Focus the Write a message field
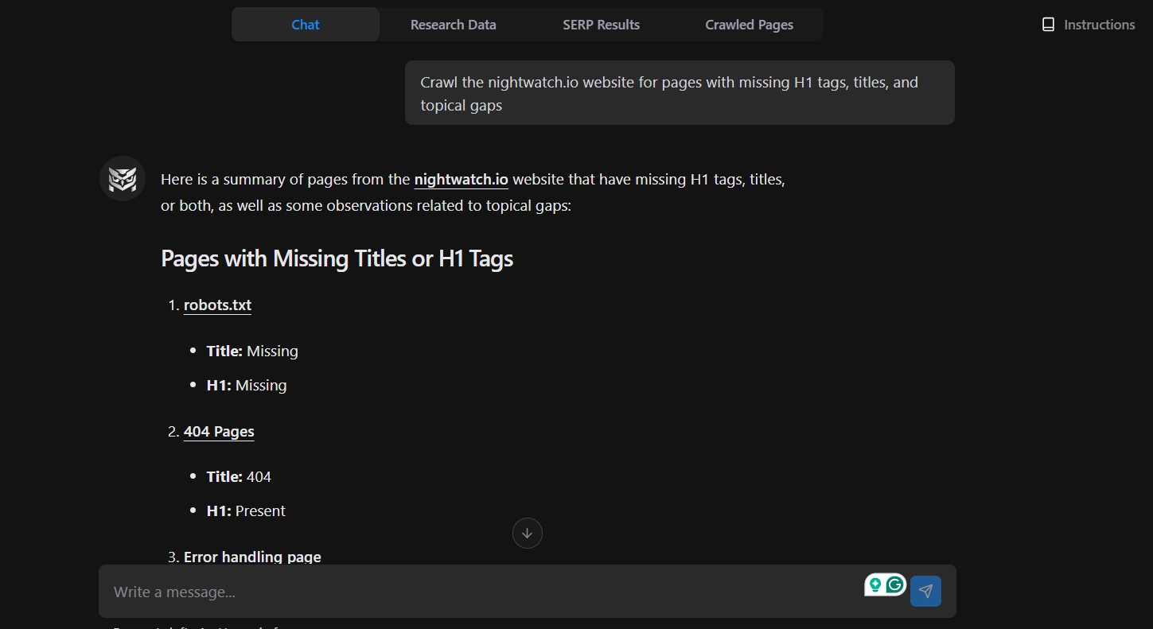This screenshot has width=1153, height=629. click(477, 592)
